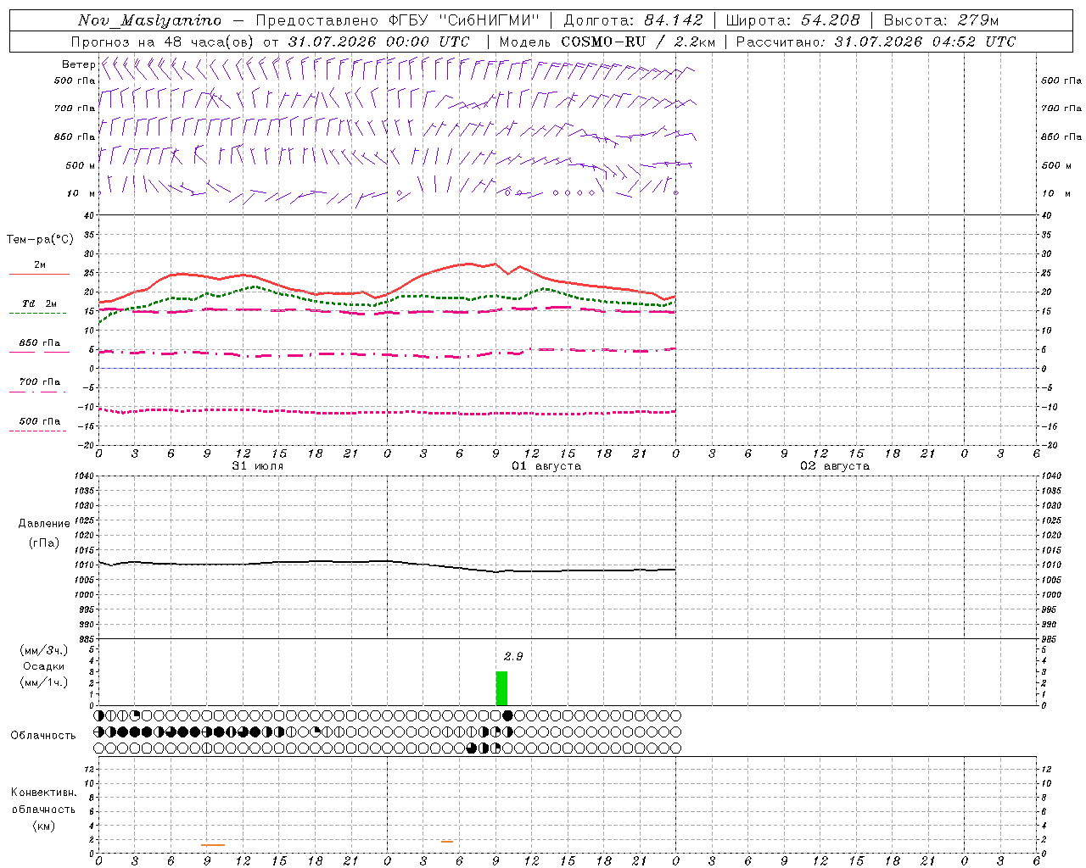Click the 2.9 precipitation value text
1086x868 pixels.
pyautogui.click(x=513, y=656)
